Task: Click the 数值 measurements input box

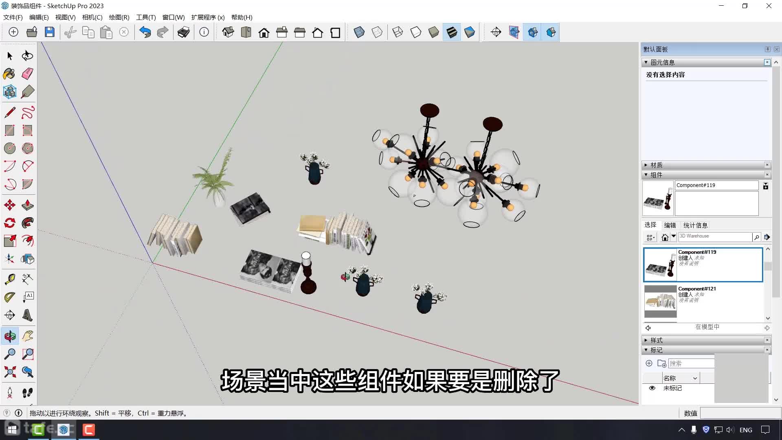Action: pos(740,413)
